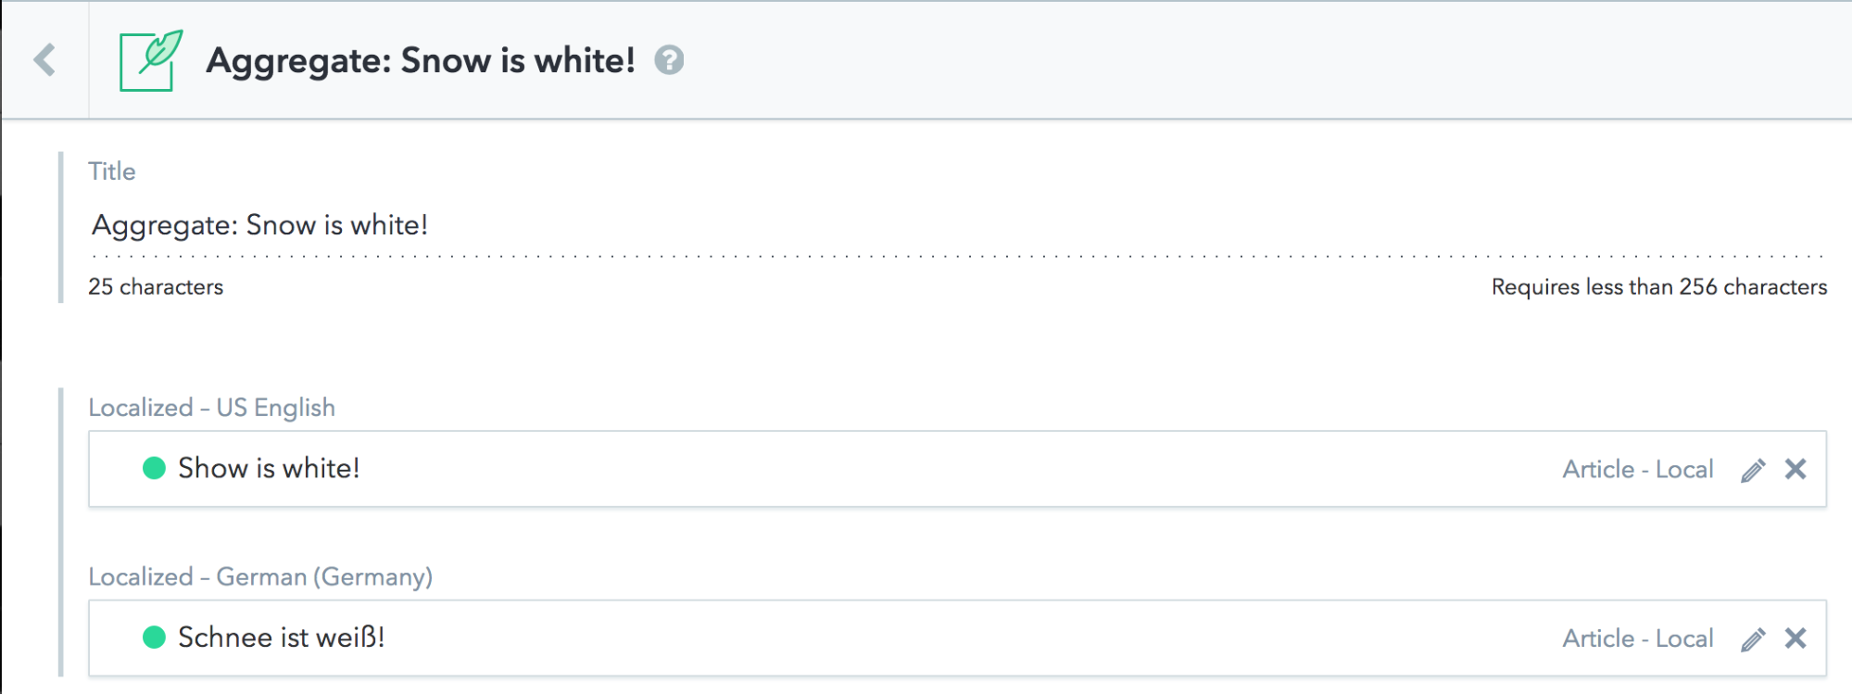Click the 'Requires less than 256 characters' hint
The image size is (1852, 695).
click(x=1659, y=287)
